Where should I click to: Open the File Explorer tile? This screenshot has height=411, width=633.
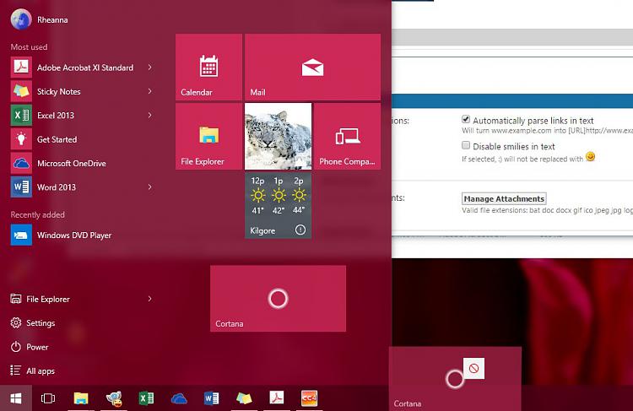pos(208,136)
